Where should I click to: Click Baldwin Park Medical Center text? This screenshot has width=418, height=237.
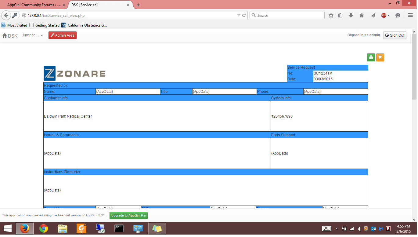pyautogui.click(x=68, y=116)
